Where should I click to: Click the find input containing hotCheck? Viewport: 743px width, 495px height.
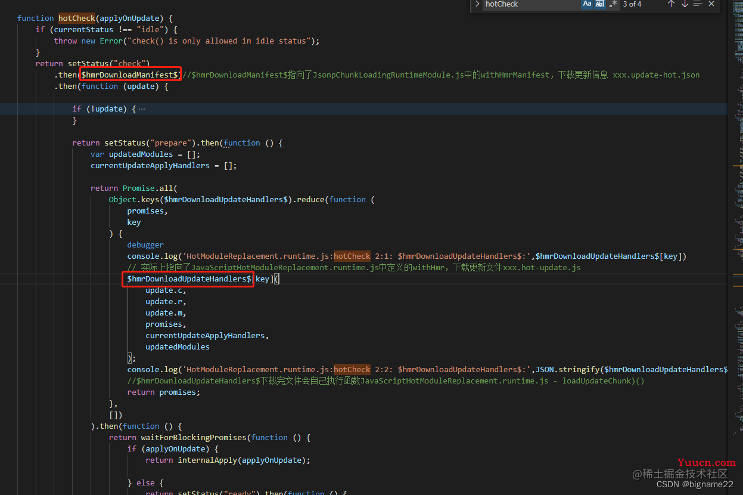click(x=531, y=4)
